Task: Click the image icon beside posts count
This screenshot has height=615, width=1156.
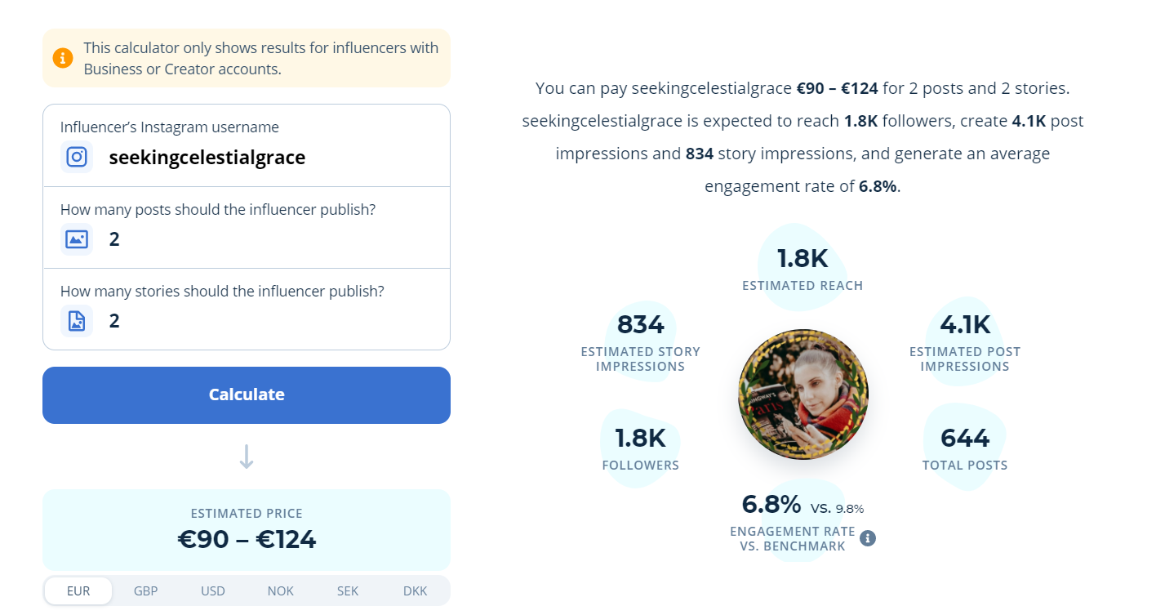Action: click(x=77, y=239)
